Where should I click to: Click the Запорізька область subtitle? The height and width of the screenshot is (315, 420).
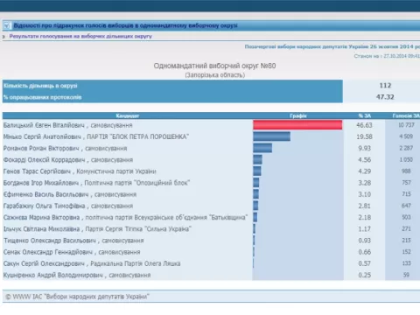coord(215,75)
